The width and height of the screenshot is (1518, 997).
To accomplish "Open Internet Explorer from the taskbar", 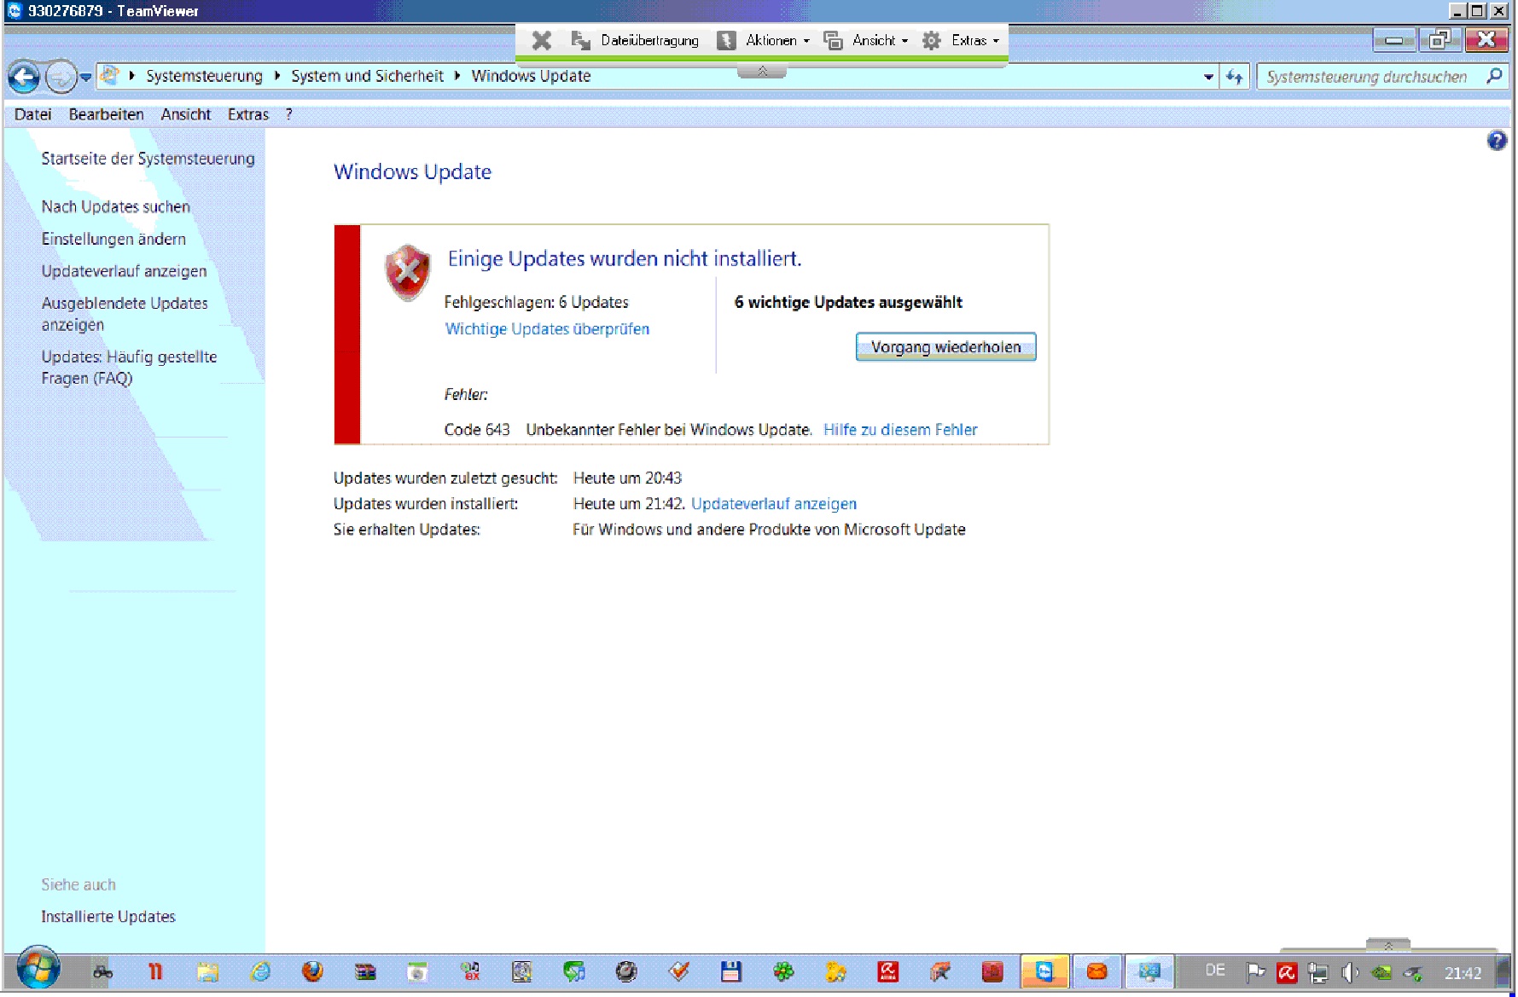I will coord(260,971).
